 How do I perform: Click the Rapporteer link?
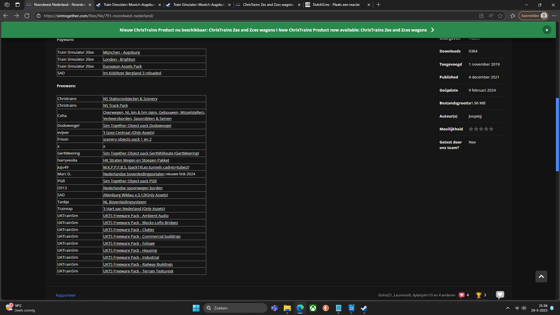tap(66, 295)
